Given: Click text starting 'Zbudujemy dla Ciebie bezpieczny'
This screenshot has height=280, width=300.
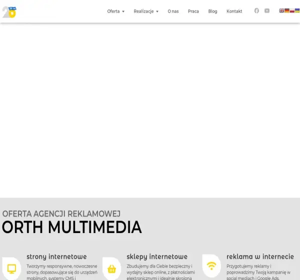Looking at the screenshot, I should tap(160, 272).
